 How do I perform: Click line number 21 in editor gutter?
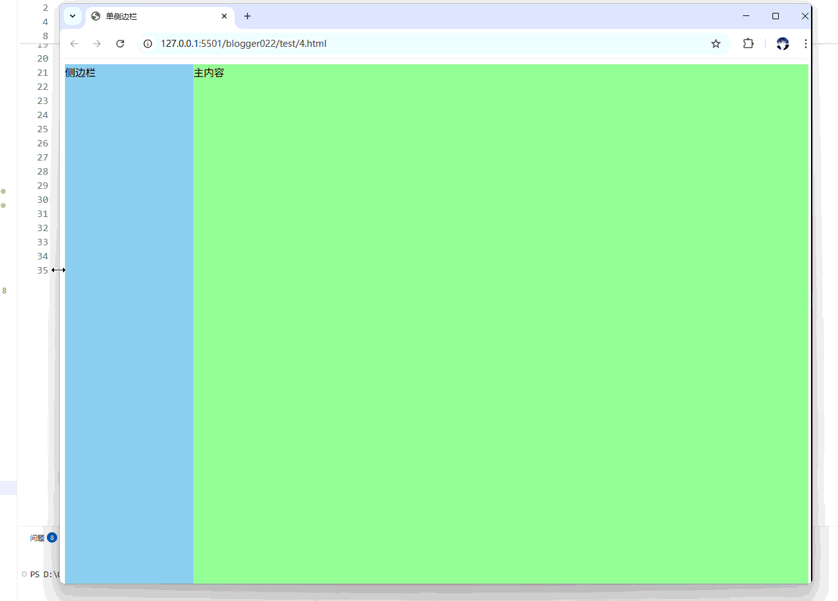pyautogui.click(x=42, y=73)
